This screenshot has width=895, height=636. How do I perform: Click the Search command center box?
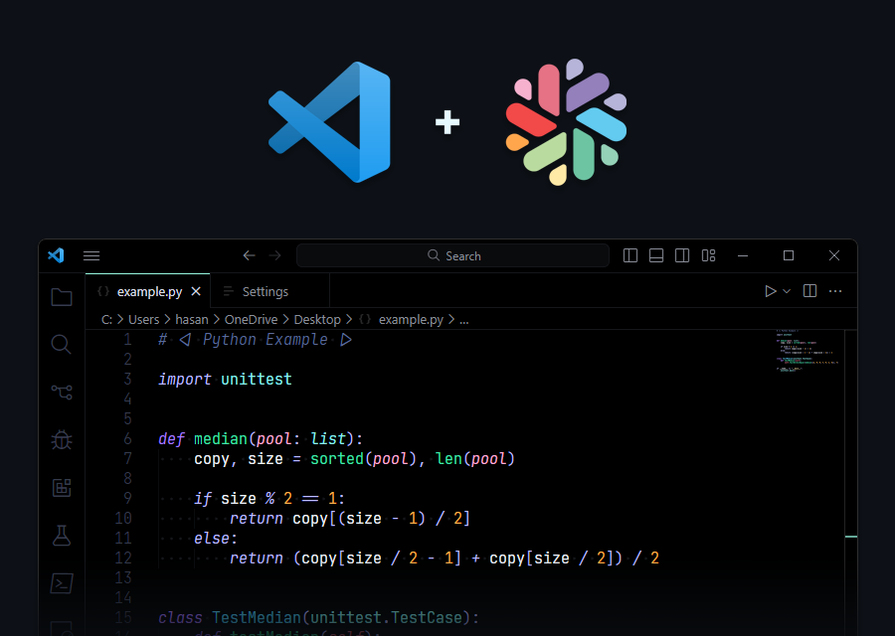point(452,255)
